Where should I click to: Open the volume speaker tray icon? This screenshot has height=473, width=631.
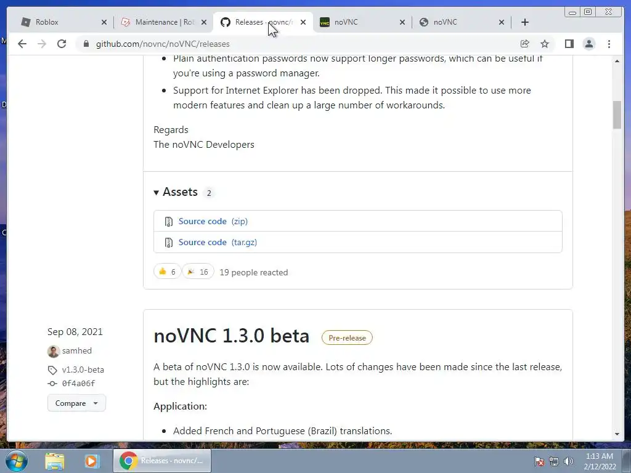pos(568,461)
